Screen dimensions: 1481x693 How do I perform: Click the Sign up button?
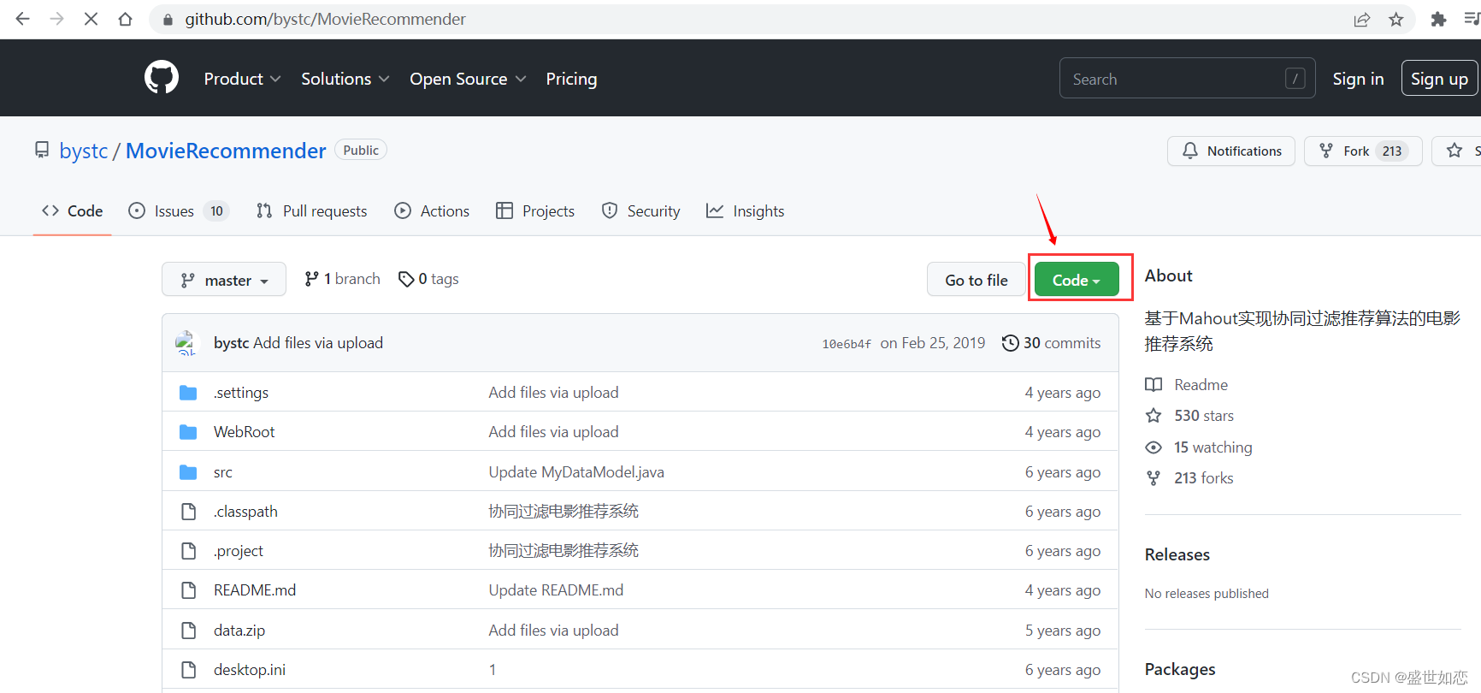(1439, 79)
